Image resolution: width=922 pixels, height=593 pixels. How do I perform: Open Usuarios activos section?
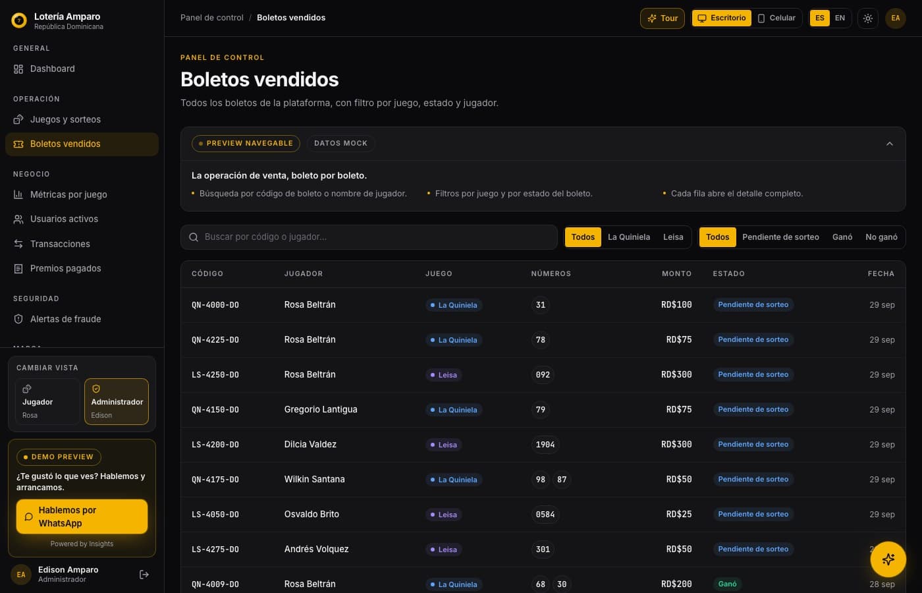coord(82,219)
